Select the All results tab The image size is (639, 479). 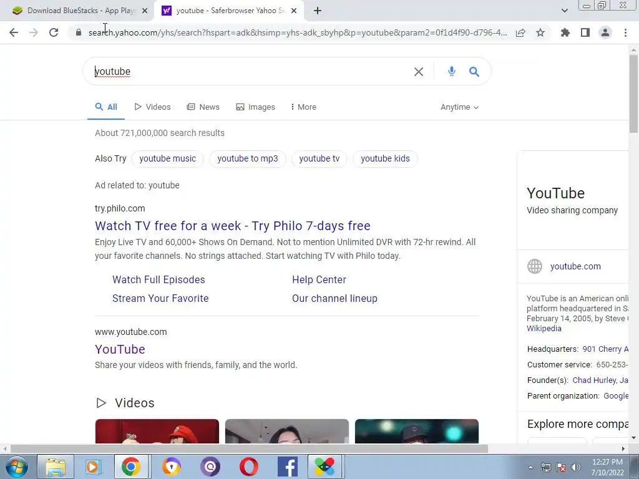tap(106, 107)
